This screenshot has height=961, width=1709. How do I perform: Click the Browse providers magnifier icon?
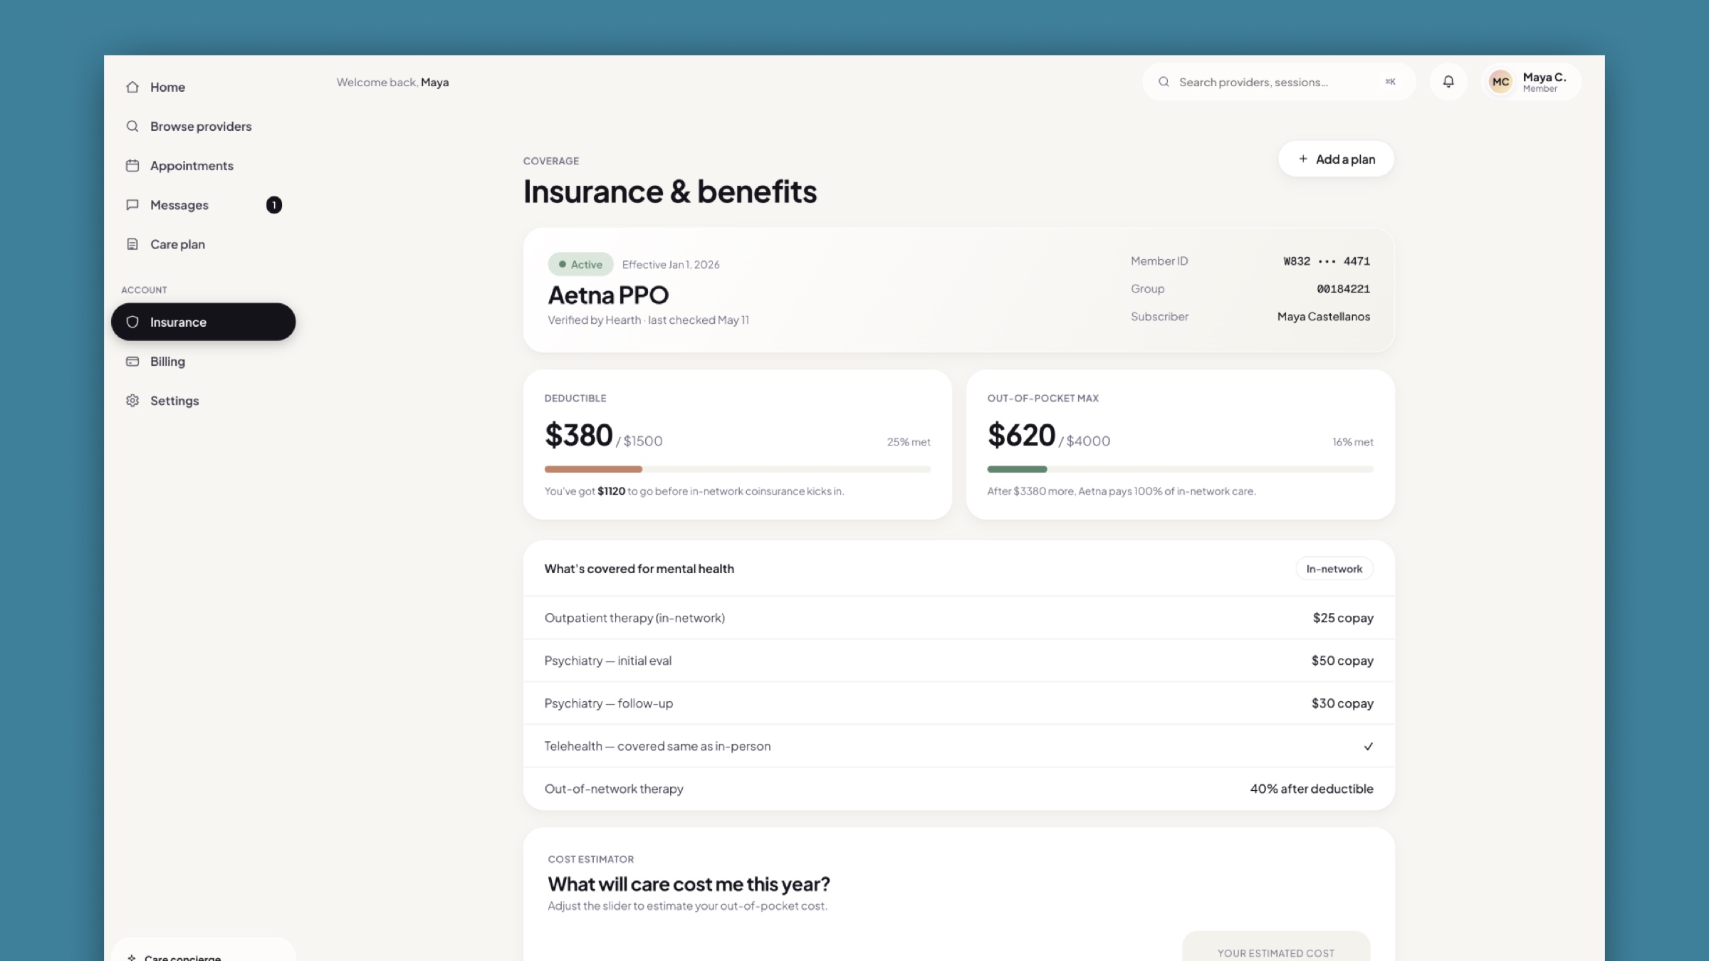(x=132, y=126)
